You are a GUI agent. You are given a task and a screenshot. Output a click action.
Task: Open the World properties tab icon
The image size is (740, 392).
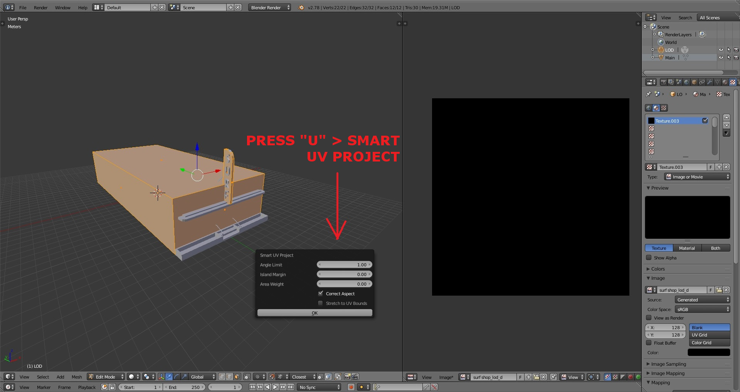click(x=686, y=82)
